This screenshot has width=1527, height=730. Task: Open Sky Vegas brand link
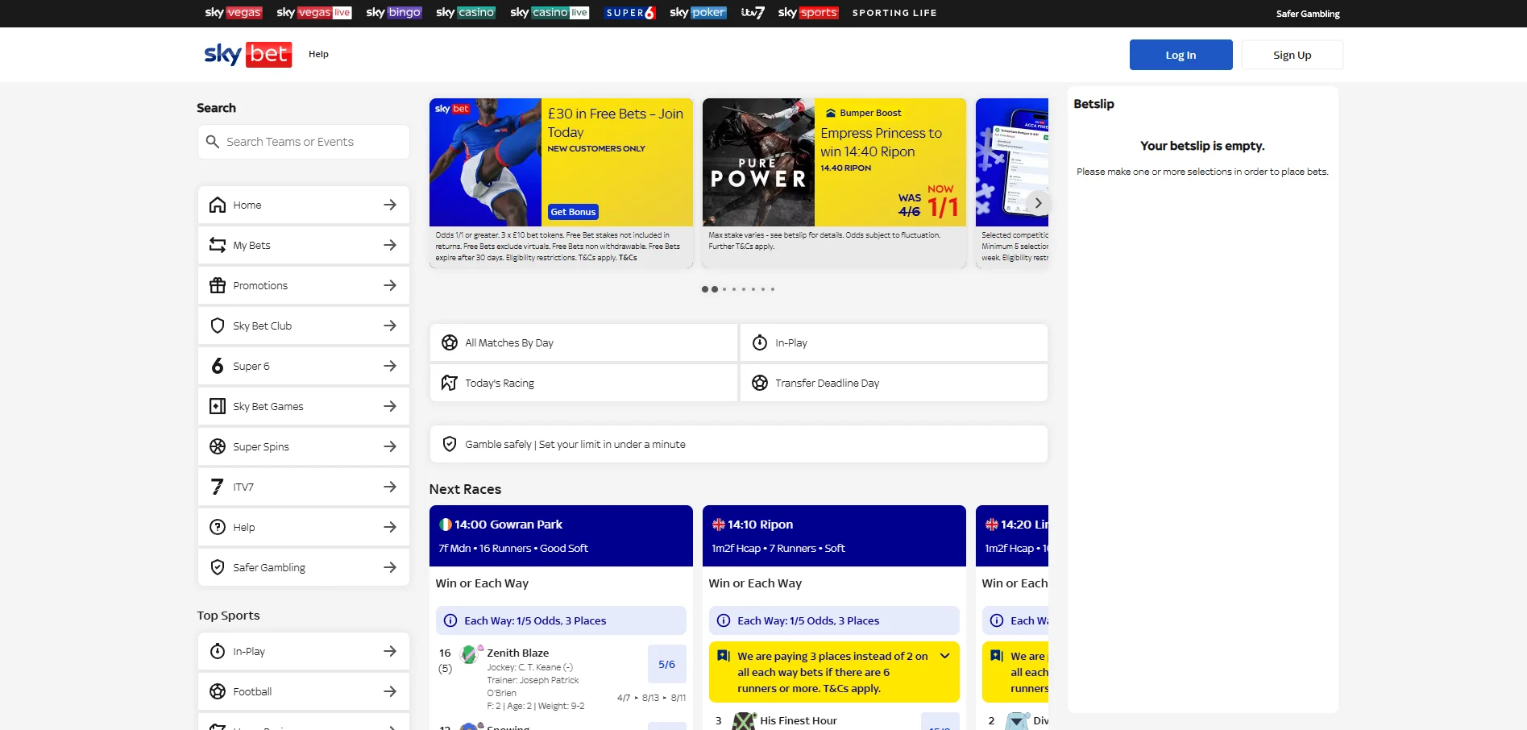pyautogui.click(x=234, y=12)
